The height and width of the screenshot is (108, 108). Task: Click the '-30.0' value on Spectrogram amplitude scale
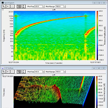100,11
